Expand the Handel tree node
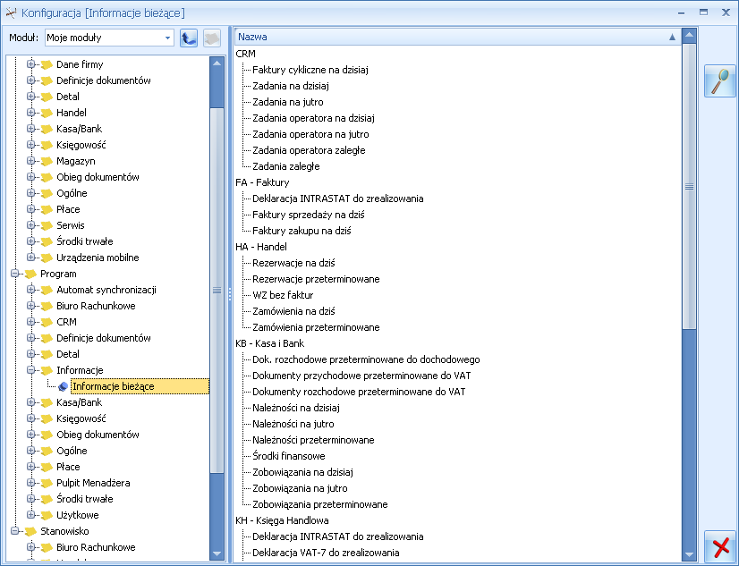The image size is (739, 566). coord(30,113)
